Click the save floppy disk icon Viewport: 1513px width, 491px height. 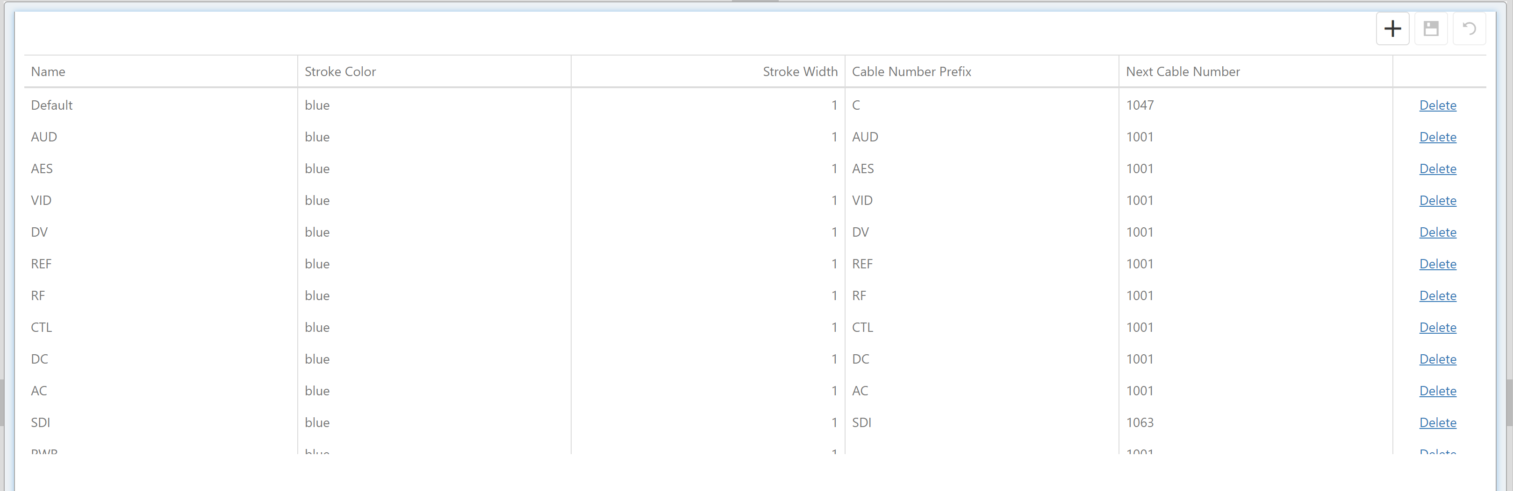[x=1431, y=29]
